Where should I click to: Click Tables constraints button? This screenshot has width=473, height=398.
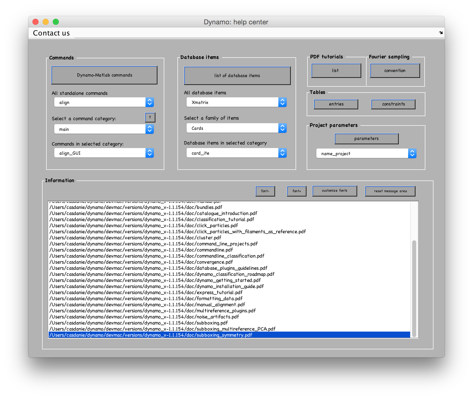(x=393, y=104)
